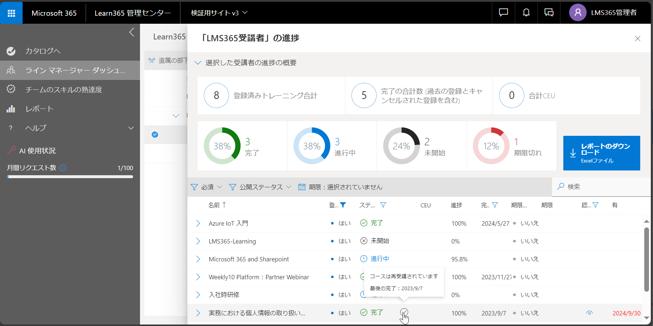The image size is (653, 326).
Task: Select ライン マネージャー ダッシュボード menu item
Action: click(70, 70)
